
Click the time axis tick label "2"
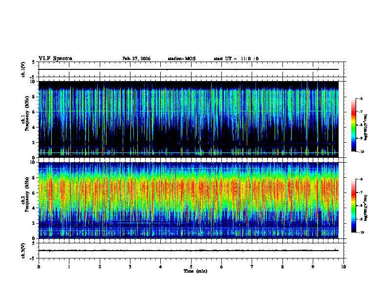tap(100, 267)
